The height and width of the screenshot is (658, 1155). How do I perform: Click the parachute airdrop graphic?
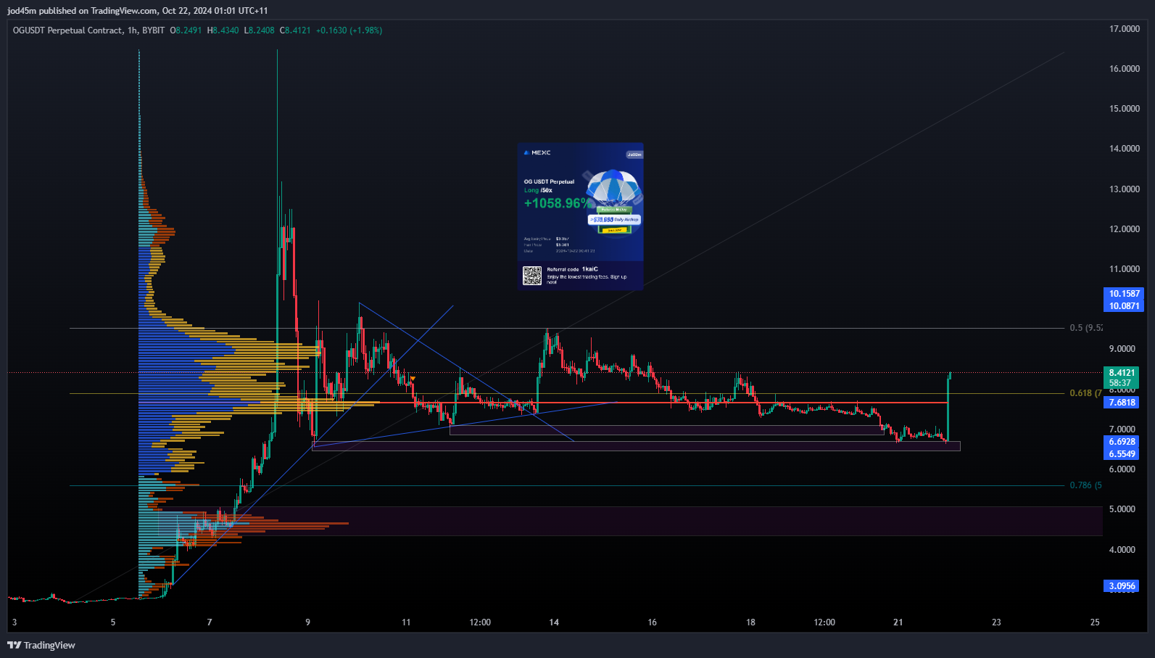(x=613, y=202)
